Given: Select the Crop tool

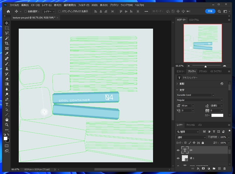Looking at the screenshot, I should click(x=7, y=43).
